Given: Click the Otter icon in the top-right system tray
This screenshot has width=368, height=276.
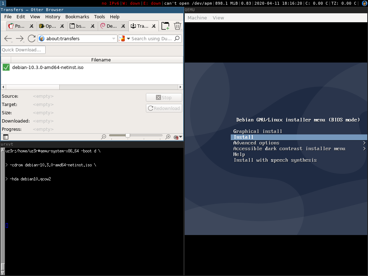Looking at the screenshot, I should tap(364, 3).
